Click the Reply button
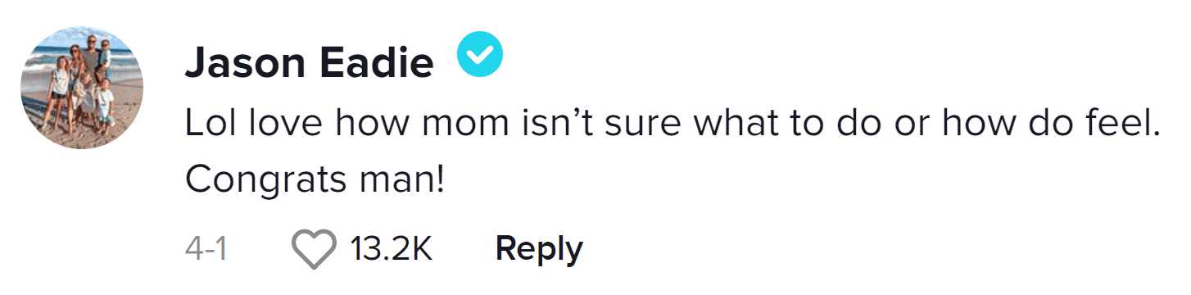The height and width of the screenshot is (295, 1191). (x=538, y=249)
